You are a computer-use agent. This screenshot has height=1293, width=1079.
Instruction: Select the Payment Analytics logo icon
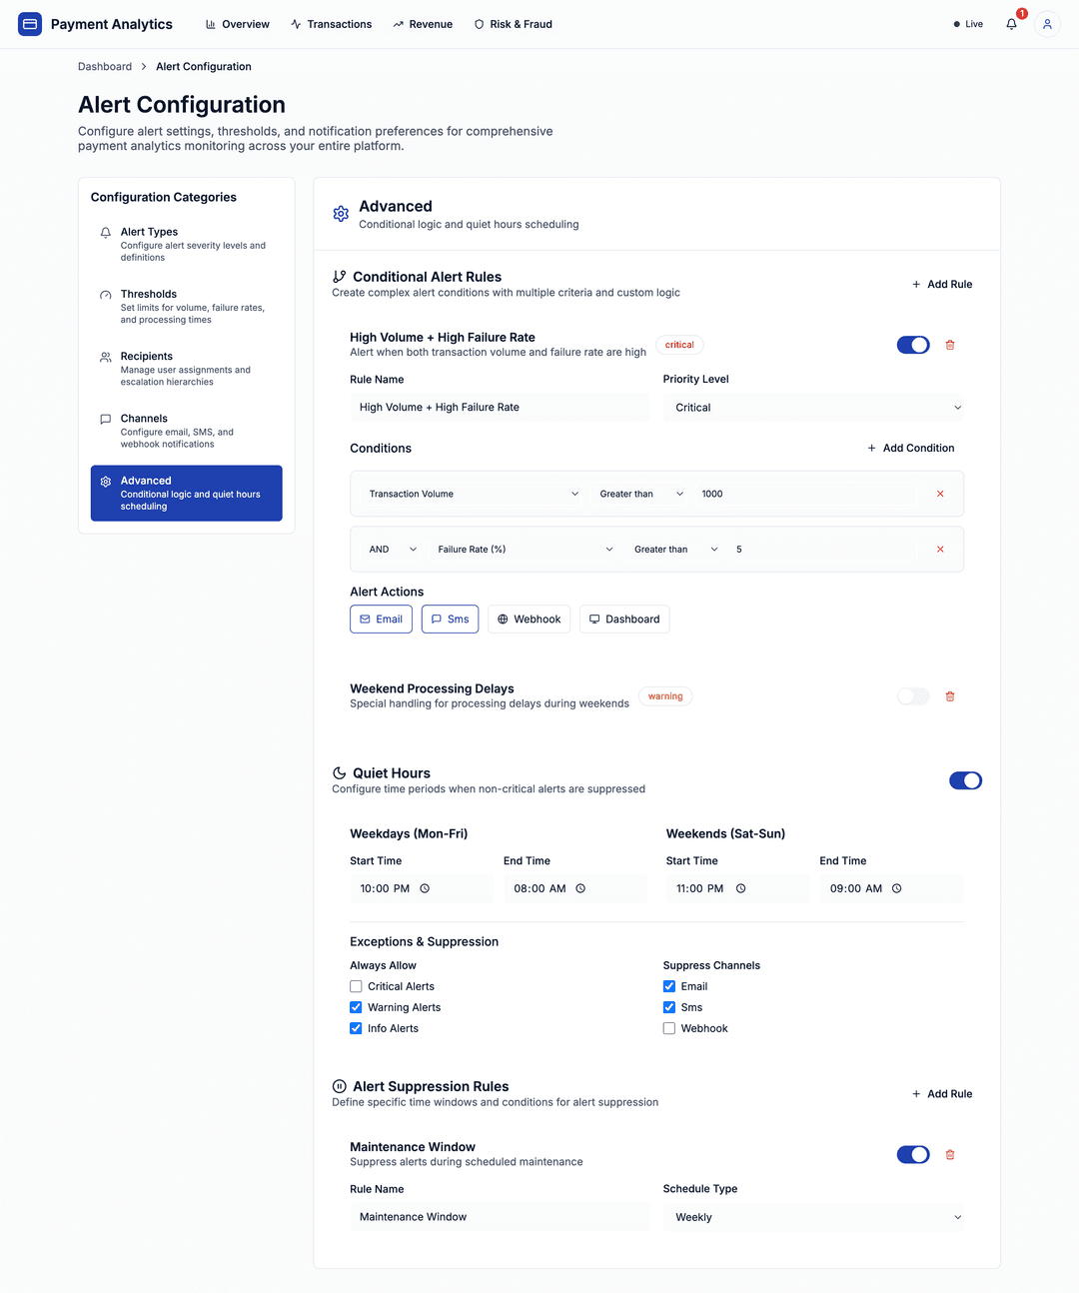[29, 23]
